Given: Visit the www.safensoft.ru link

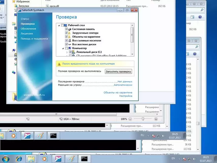Looking at the screenshot, I should [34, 95].
